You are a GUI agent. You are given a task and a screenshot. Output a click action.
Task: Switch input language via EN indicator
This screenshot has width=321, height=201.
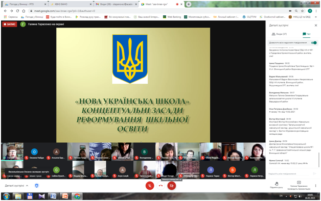281,196
